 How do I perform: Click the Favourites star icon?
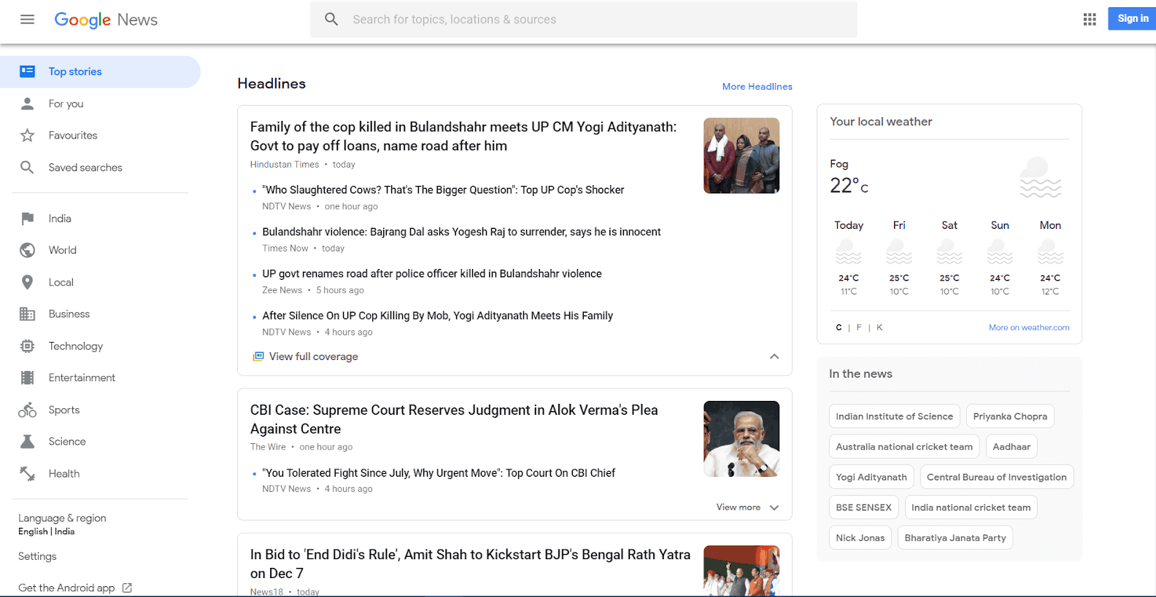pos(28,136)
